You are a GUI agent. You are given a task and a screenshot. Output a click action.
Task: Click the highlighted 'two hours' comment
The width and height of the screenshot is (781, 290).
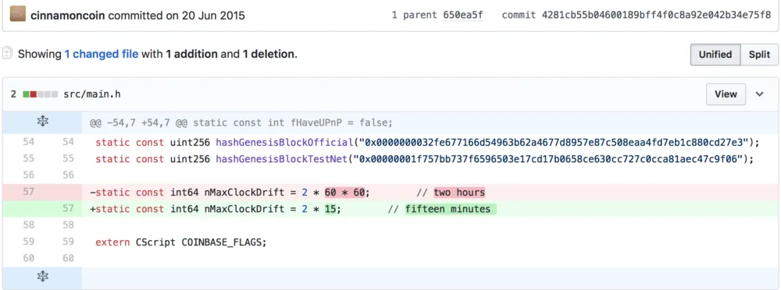[x=458, y=192]
